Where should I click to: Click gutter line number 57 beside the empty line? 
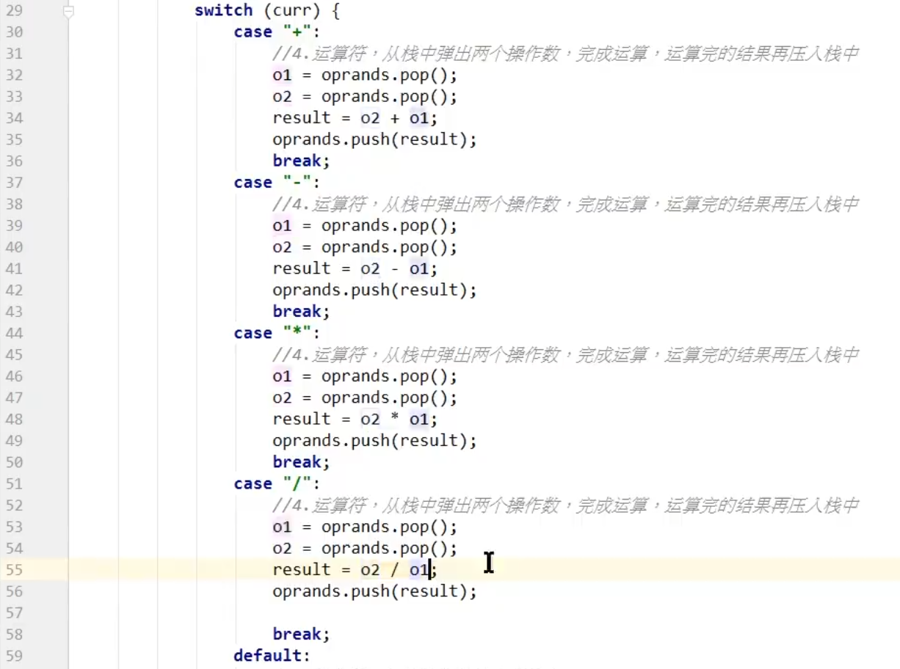[x=15, y=613]
